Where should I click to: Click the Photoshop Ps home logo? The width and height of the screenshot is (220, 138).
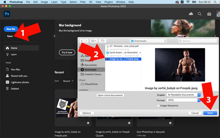7,14
